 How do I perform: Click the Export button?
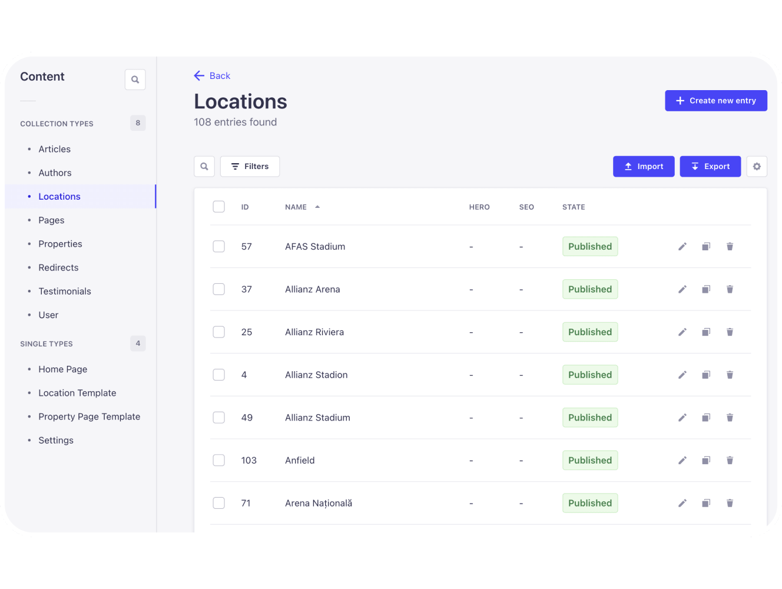(x=710, y=167)
